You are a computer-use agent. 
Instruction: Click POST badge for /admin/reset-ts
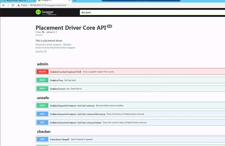pos(42,88)
